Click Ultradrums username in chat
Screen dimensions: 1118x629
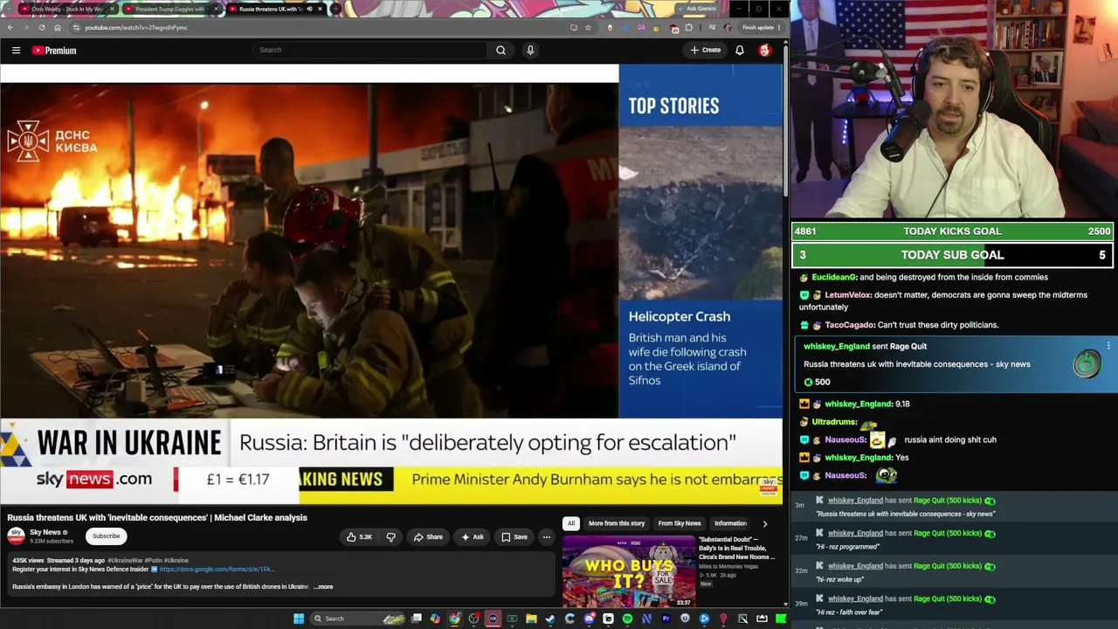835,422
